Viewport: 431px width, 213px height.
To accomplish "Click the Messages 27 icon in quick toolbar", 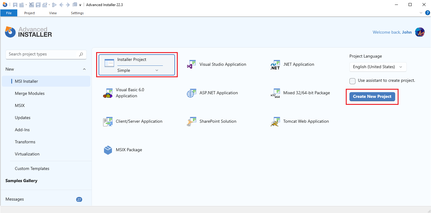I will coord(75,5).
